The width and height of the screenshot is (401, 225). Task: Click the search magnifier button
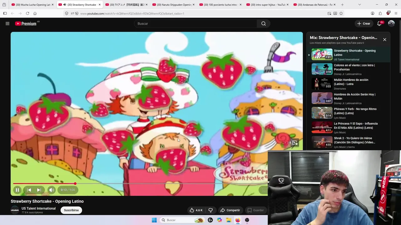click(263, 23)
